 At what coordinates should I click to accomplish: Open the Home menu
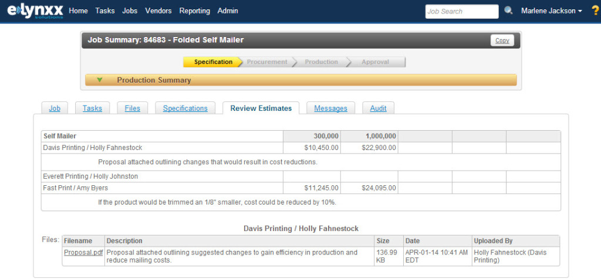(x=78, y=11)
